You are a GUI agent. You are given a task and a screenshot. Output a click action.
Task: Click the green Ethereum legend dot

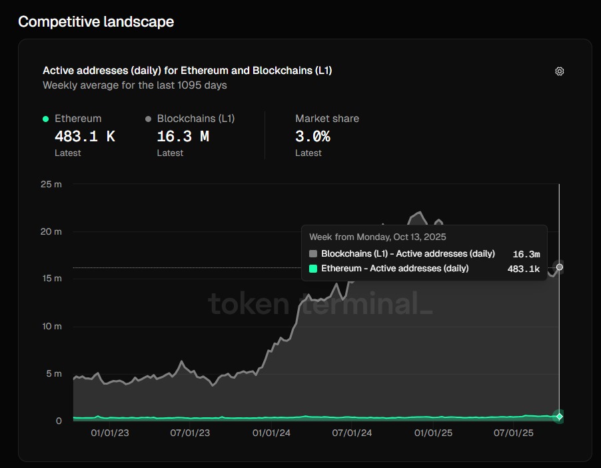tap(45, 118)
